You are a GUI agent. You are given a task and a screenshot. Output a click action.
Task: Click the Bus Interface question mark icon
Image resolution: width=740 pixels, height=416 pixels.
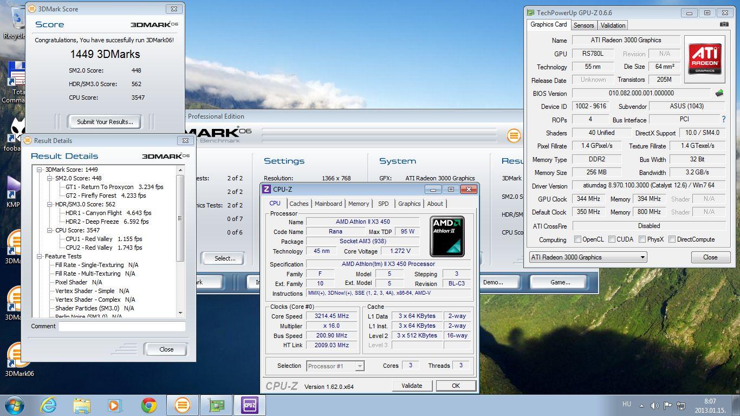723,119
